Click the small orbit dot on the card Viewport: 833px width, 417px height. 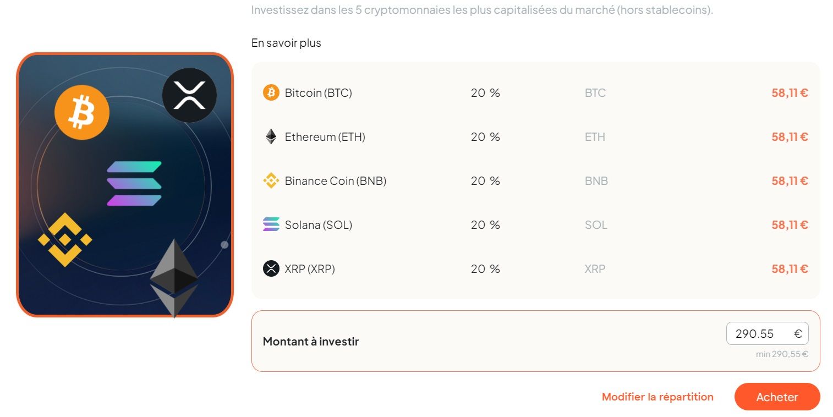(224, 245)
